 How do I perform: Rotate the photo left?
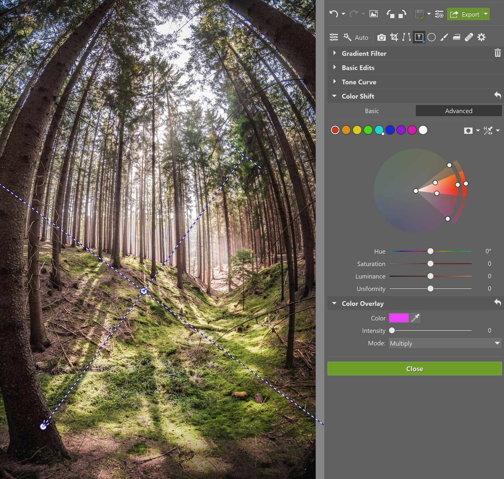[390, 14]
